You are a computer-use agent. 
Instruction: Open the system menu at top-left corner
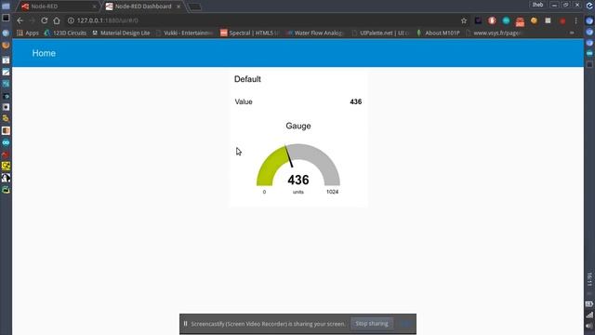point(6,6)
